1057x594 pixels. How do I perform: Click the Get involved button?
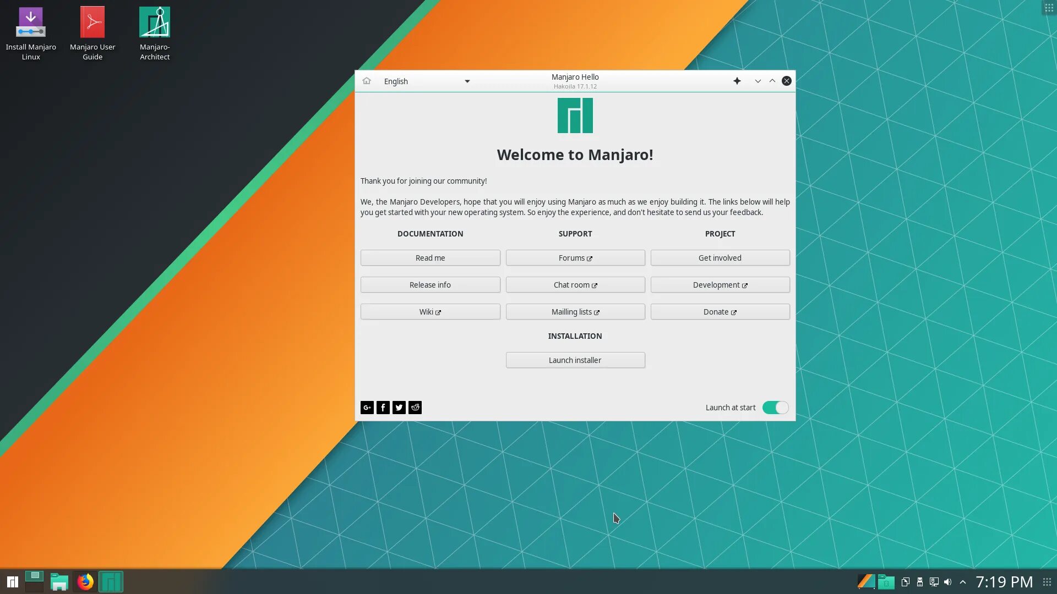point(720,258)
